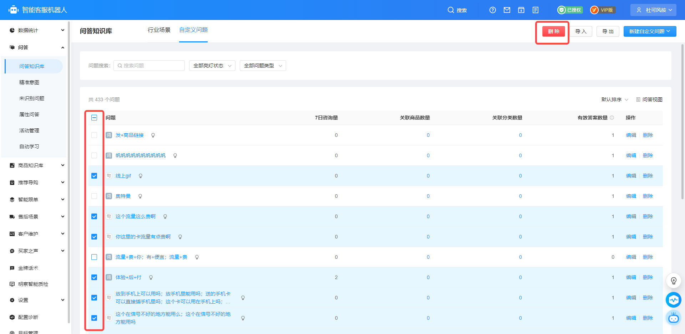The height and width of the screenshot is (334, 685).
Task: Click the page vertical scrollbar
Action: click(x=683, y=121)
